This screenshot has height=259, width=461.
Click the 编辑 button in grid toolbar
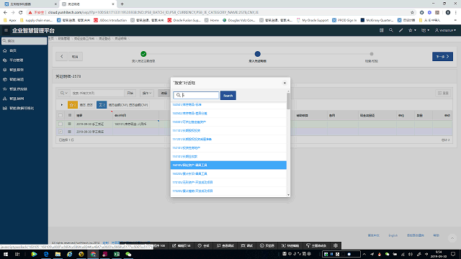point(164,93)
